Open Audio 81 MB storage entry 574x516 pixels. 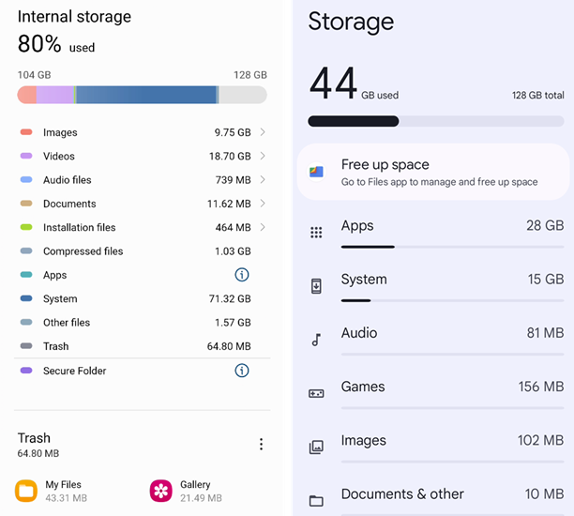pyautogui.click(x=435, y=340)
